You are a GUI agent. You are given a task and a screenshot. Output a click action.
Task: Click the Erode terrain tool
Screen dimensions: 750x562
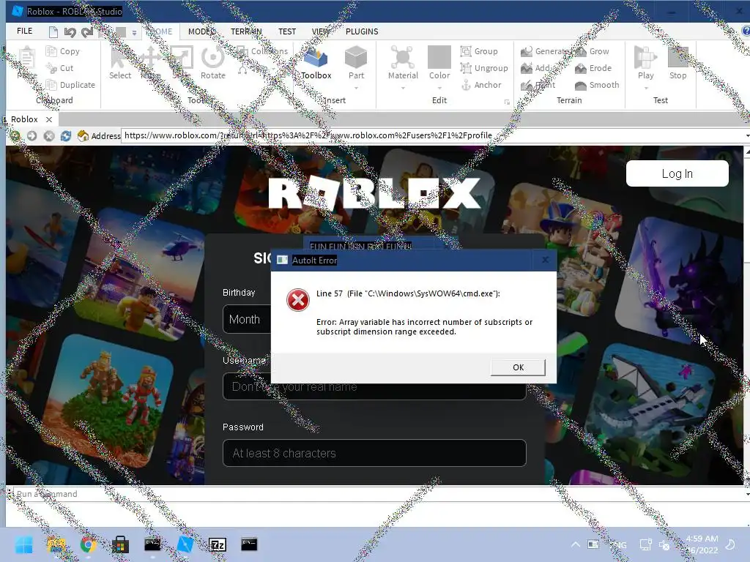[x=593, y=68]
